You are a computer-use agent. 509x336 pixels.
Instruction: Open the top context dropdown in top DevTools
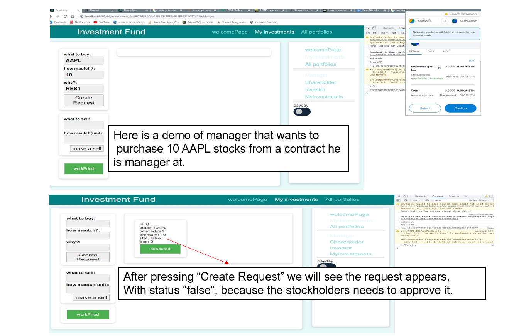point(384,33)
